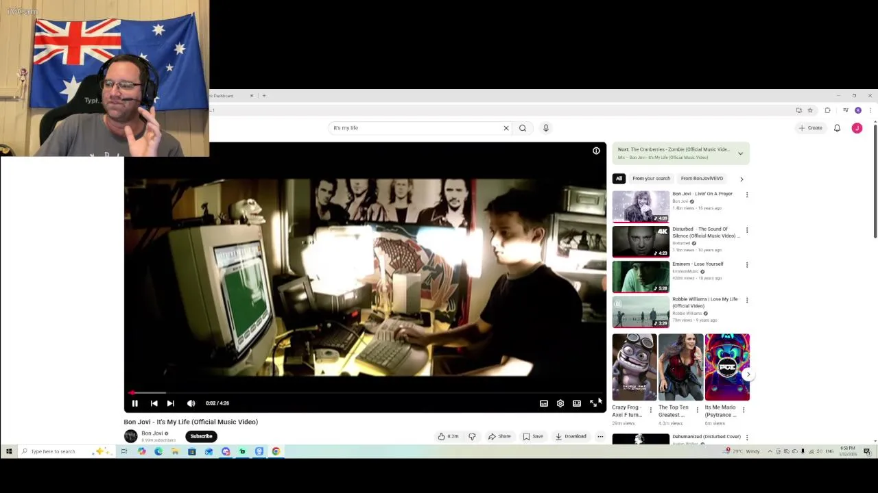The height and width of the screenshot is (493, 878).
Task: Like the video with thumbs up
Action: click(x=448, y=436)
